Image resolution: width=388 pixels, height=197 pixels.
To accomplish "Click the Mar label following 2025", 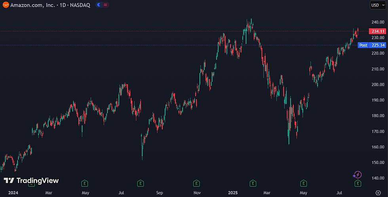I will 267,193.
